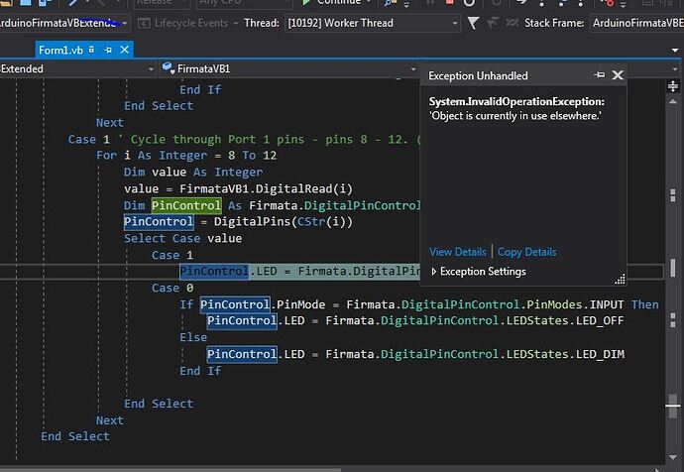Click the 'For i As Integer = 8 To 12' line
The width and height of the screenshot is (684, 472).
point(186,156)
